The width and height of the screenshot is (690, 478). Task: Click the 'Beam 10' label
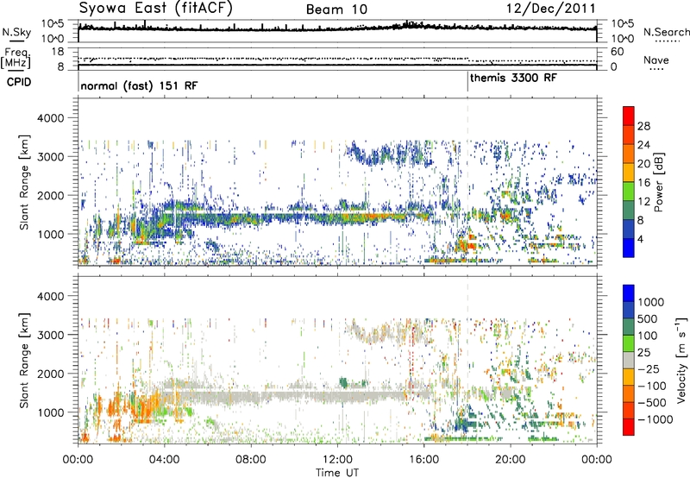pyautogui.click(x=336, y=9)
